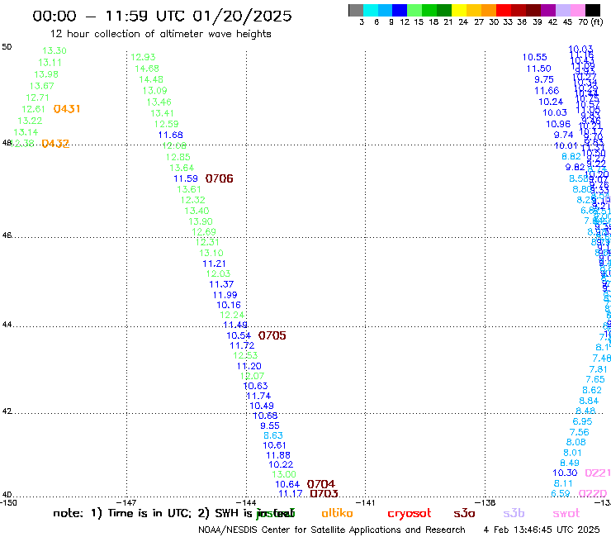This screenshot has height=537, width=611.
Task: Click the title date 01/20/2025
Action: pos(242,16)
